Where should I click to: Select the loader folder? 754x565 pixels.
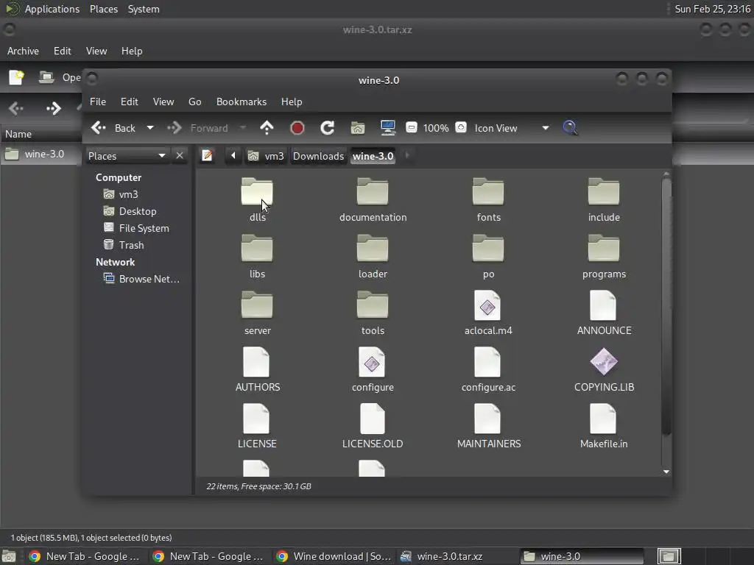(x=373, y=255)
